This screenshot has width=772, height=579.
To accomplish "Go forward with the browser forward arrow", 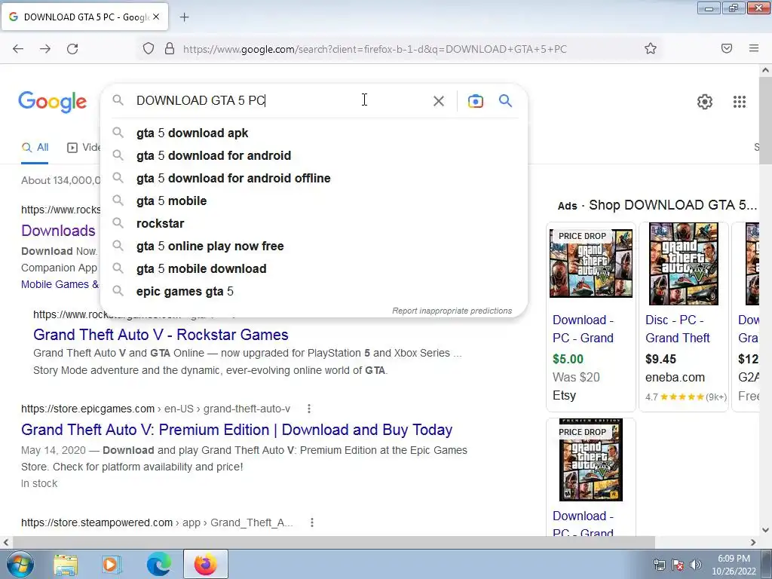I will 45,49.
